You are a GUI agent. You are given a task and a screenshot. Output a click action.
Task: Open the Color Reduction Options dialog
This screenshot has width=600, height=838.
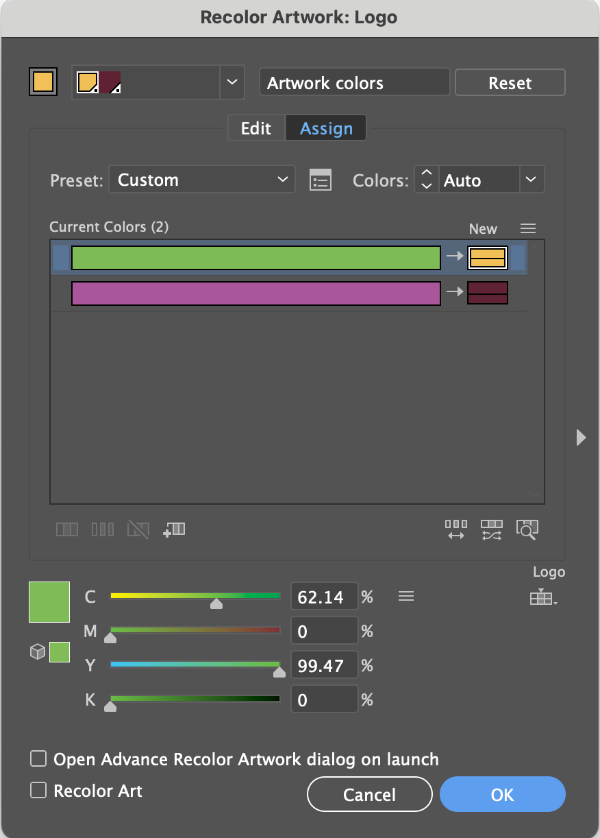[x=319, y=179]
